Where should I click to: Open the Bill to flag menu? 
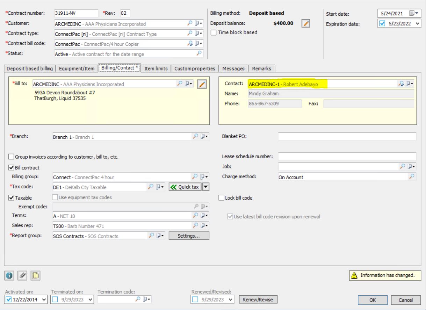(189, 84)
